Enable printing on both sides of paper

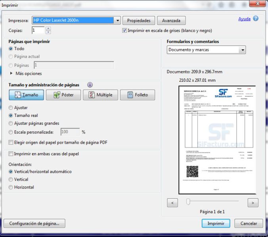[x=11, y=153]
